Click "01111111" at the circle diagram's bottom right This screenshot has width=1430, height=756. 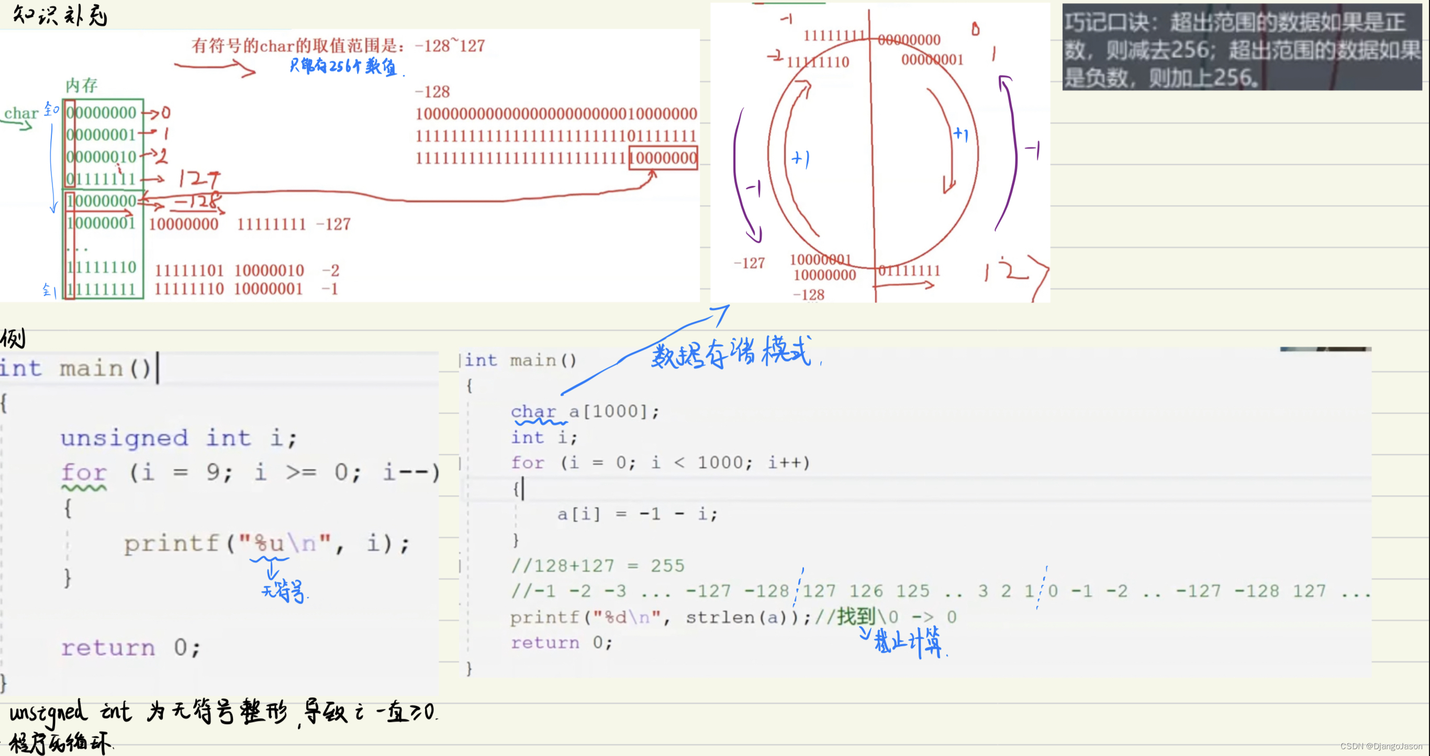pyautogui.click(x=909, y=271)
